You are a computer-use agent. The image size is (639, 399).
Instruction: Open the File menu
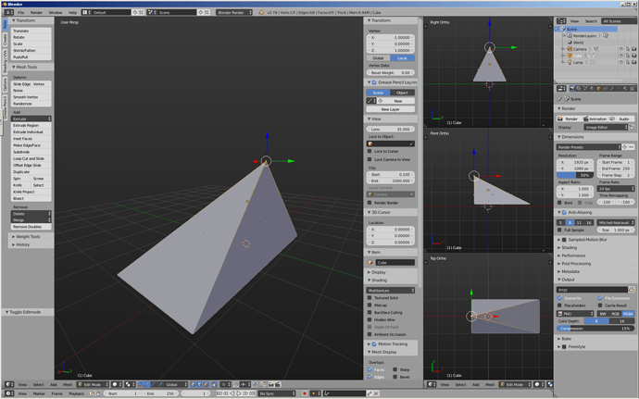click(x=20, y=13)
